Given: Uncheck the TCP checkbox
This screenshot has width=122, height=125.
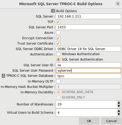Looking at the screenshot, I should click(x=58, y=22).
